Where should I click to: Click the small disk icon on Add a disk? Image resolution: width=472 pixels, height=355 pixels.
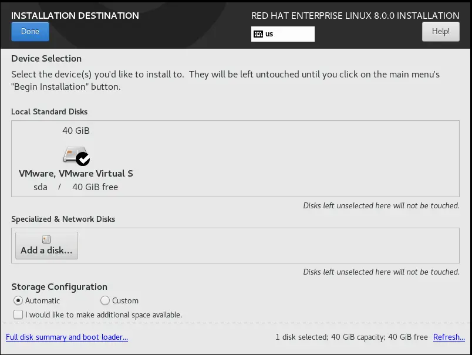(x=46, y=239)
